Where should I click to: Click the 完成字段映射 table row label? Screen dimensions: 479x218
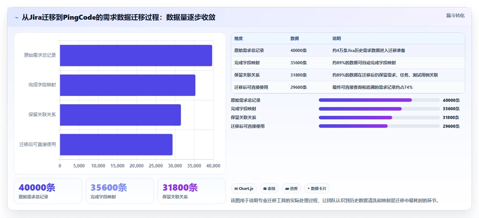(247, 63)
